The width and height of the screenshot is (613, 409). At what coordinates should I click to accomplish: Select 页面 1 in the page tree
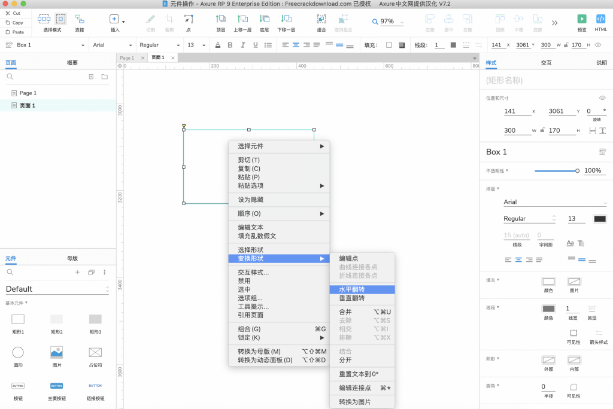point(28,105)
